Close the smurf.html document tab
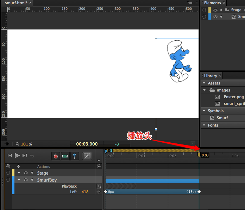The image size is (245, 210). coord(31,3)
